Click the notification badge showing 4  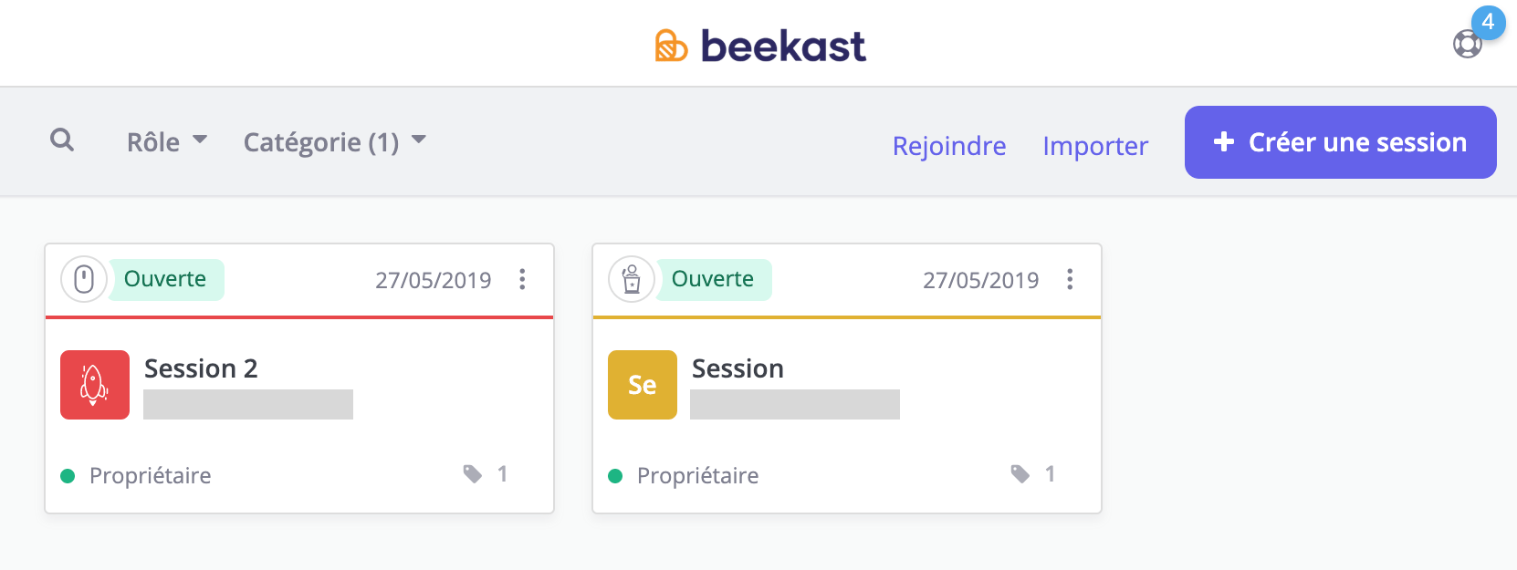pyautogui.click(x=1488, y=22)
